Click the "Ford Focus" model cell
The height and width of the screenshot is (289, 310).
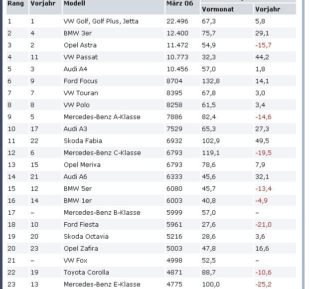[80, 81]
